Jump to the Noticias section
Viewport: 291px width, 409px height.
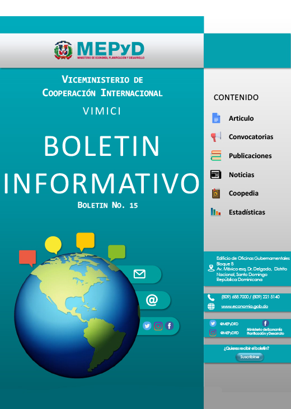point(242,175)
